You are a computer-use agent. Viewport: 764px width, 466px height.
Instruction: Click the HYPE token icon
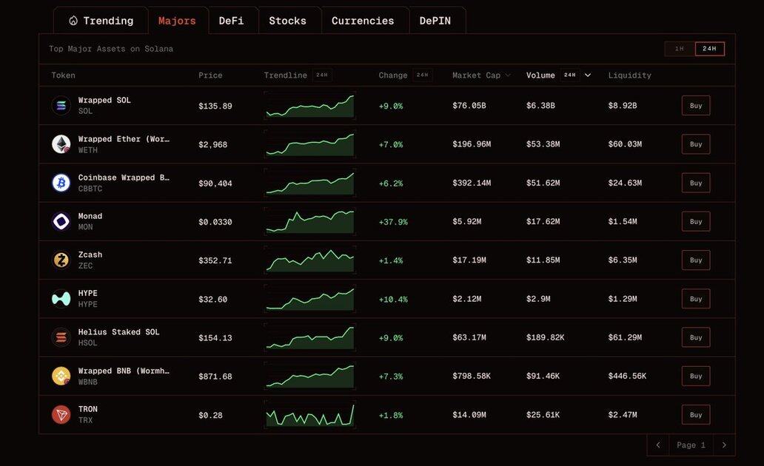point(61,299)
